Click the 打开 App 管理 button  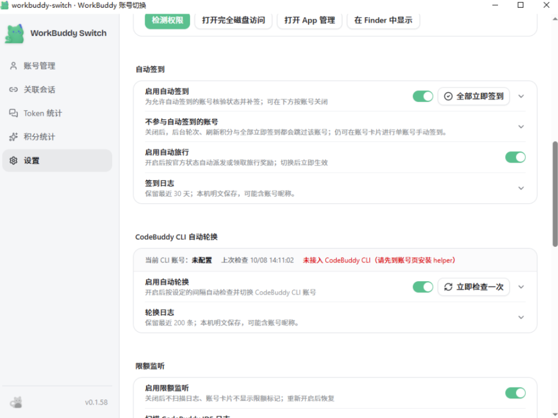(310, 20)
